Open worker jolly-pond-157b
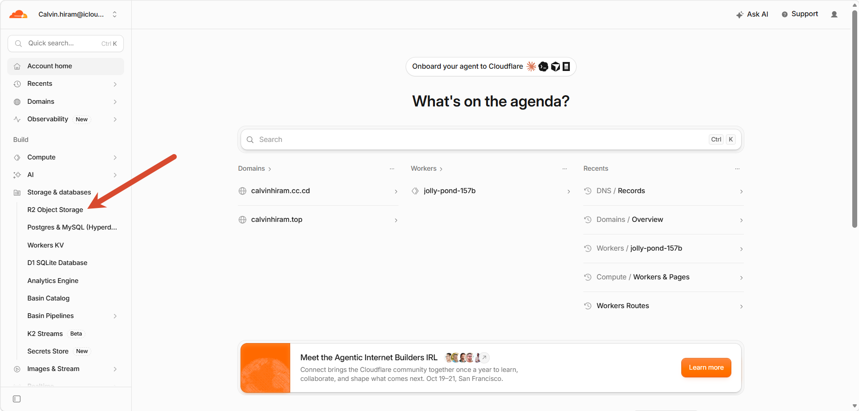 pyautogui.click(x=491, y=191)
